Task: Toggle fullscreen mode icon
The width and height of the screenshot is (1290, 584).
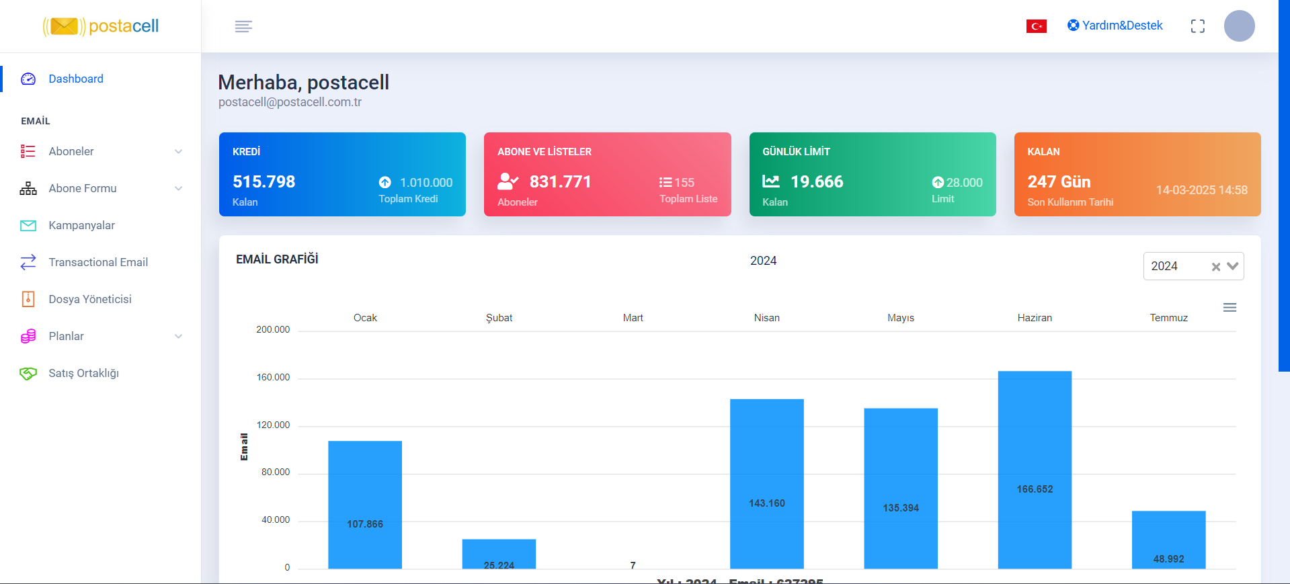Action: [1197, 26]
